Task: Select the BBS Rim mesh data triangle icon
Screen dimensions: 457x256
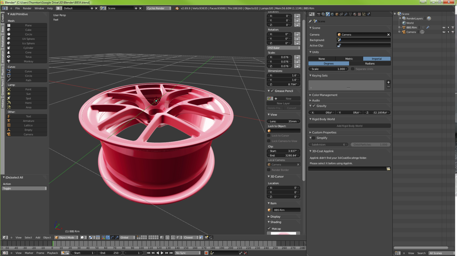Action: click(423, 28)
